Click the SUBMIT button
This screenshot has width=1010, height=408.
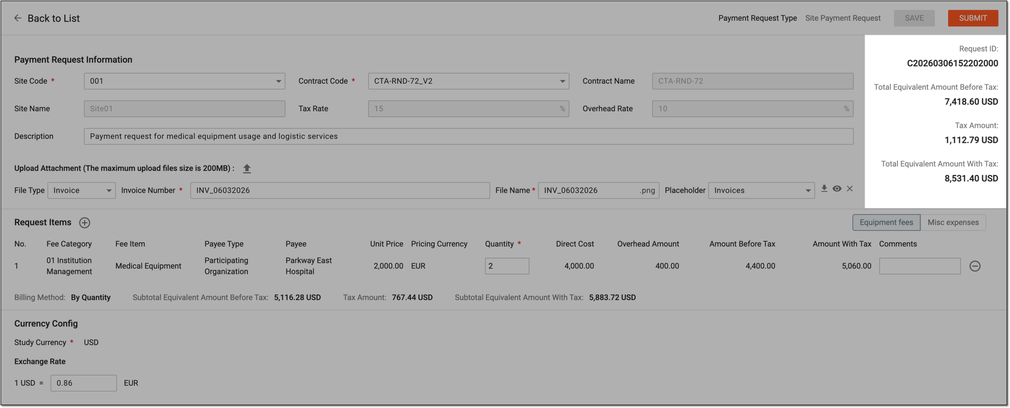pos(973,18)
